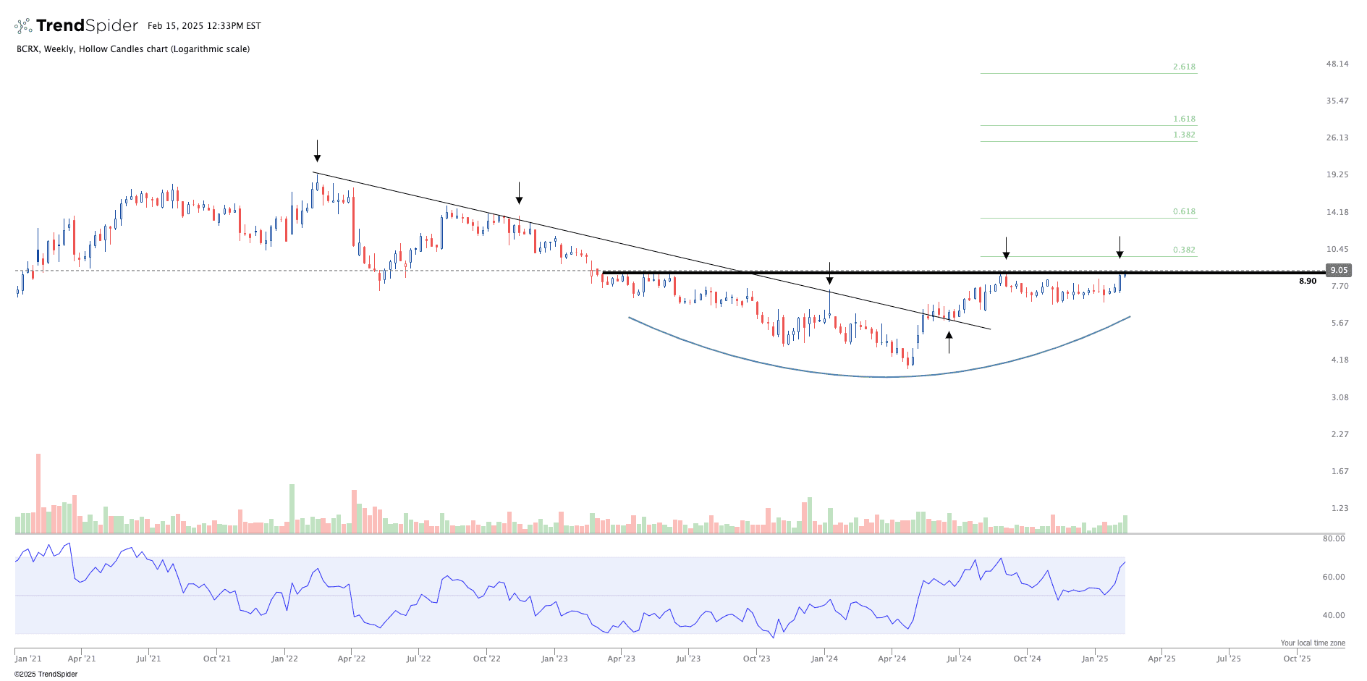1367x681 pixels.
Task: Select the 2.618 Fibonacci extension label
Action: [1184, 67]
